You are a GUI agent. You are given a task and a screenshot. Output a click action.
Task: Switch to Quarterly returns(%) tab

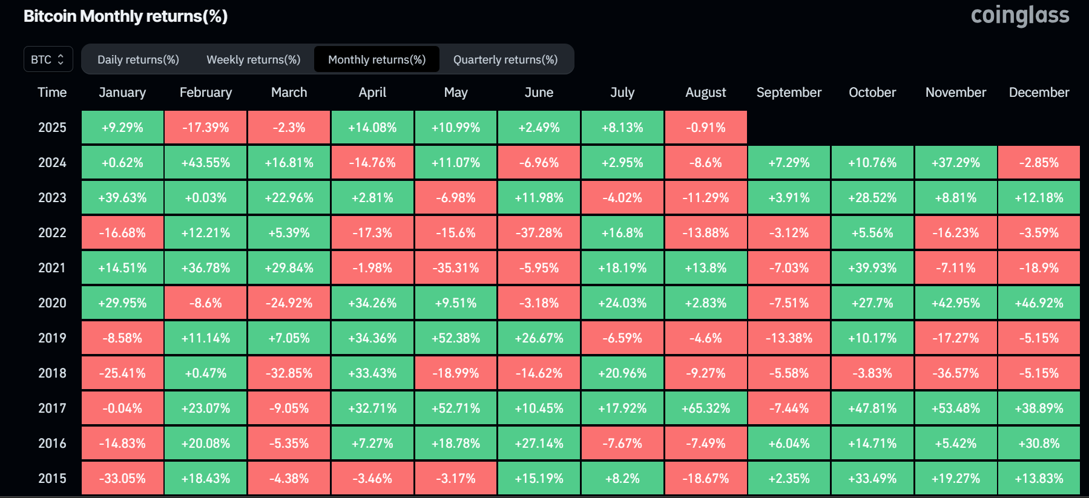[x=505, y=59]
